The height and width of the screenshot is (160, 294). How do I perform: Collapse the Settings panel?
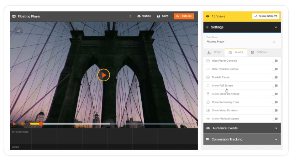[276, 27]
